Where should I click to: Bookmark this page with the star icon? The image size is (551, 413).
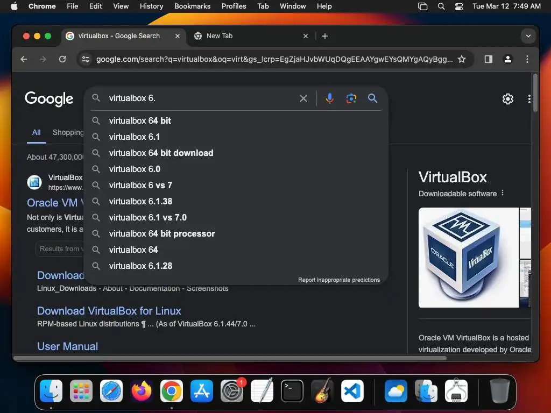462,59
